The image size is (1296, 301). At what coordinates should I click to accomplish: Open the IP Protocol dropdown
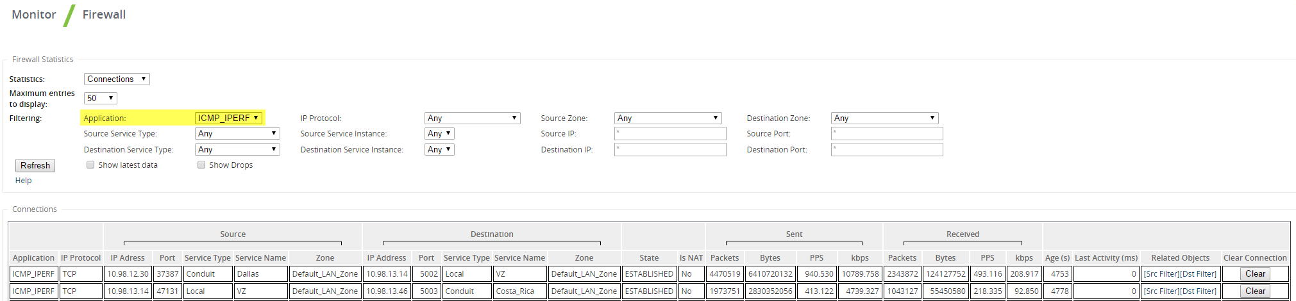coord(472,118)
